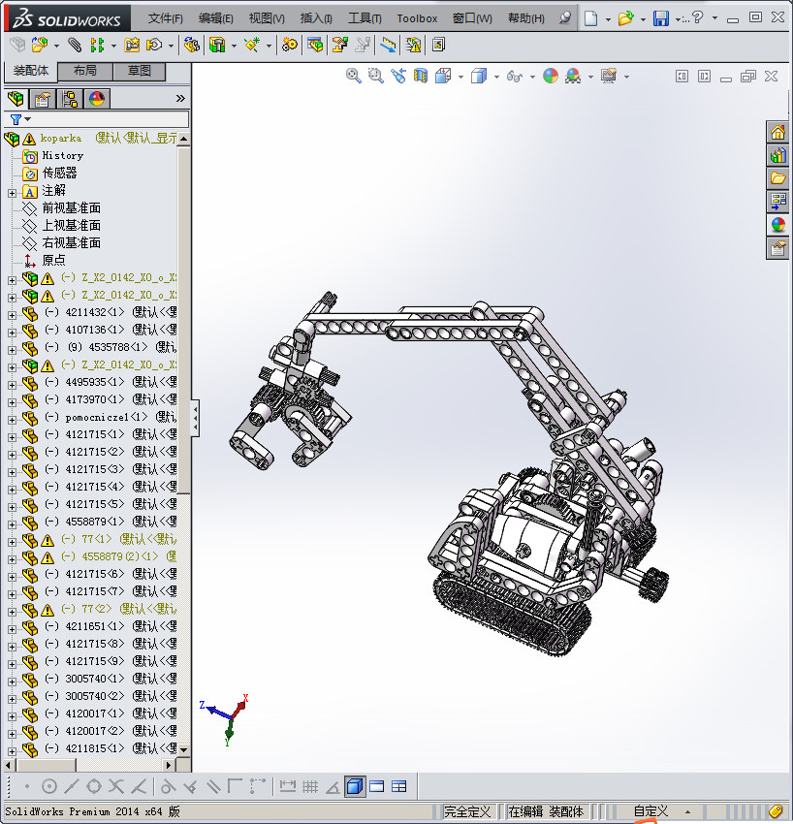Click the Apply Scene icon
The image size is (793, 824).
[x=573, y=77]
